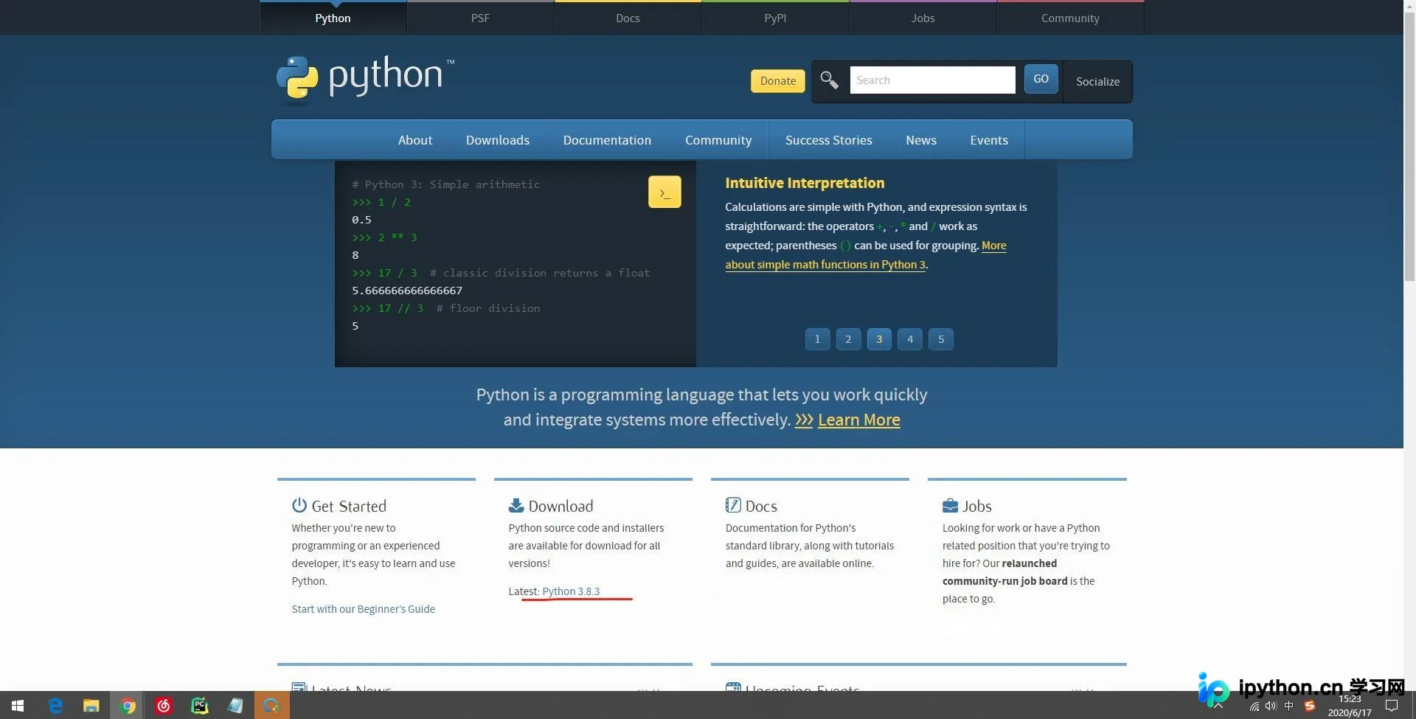Click the volume icon in system tray
Screen dimensions: 1416x719
click(x=1271, y=706)
